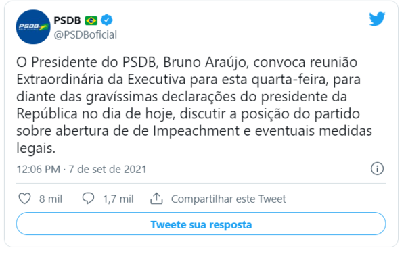
Task: Click the word Impeachment in the tweet
Action: coord(196,131)
